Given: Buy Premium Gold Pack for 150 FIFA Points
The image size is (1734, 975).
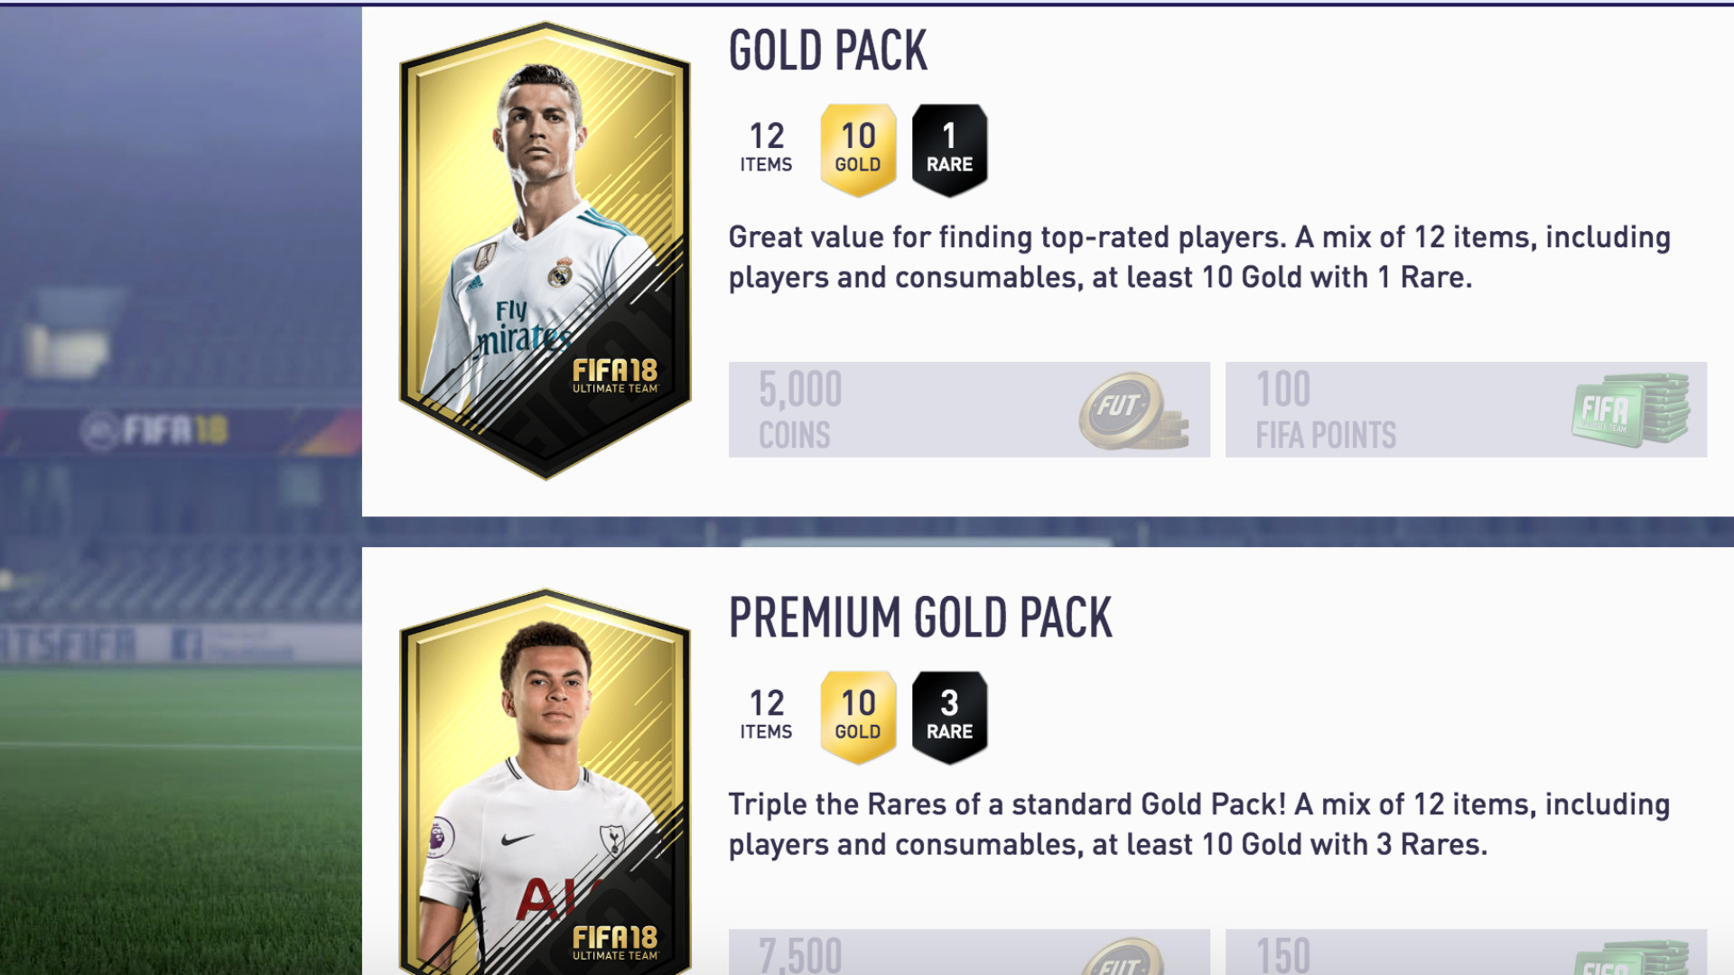Looking at the screenshot, I should coord(1466,952).
